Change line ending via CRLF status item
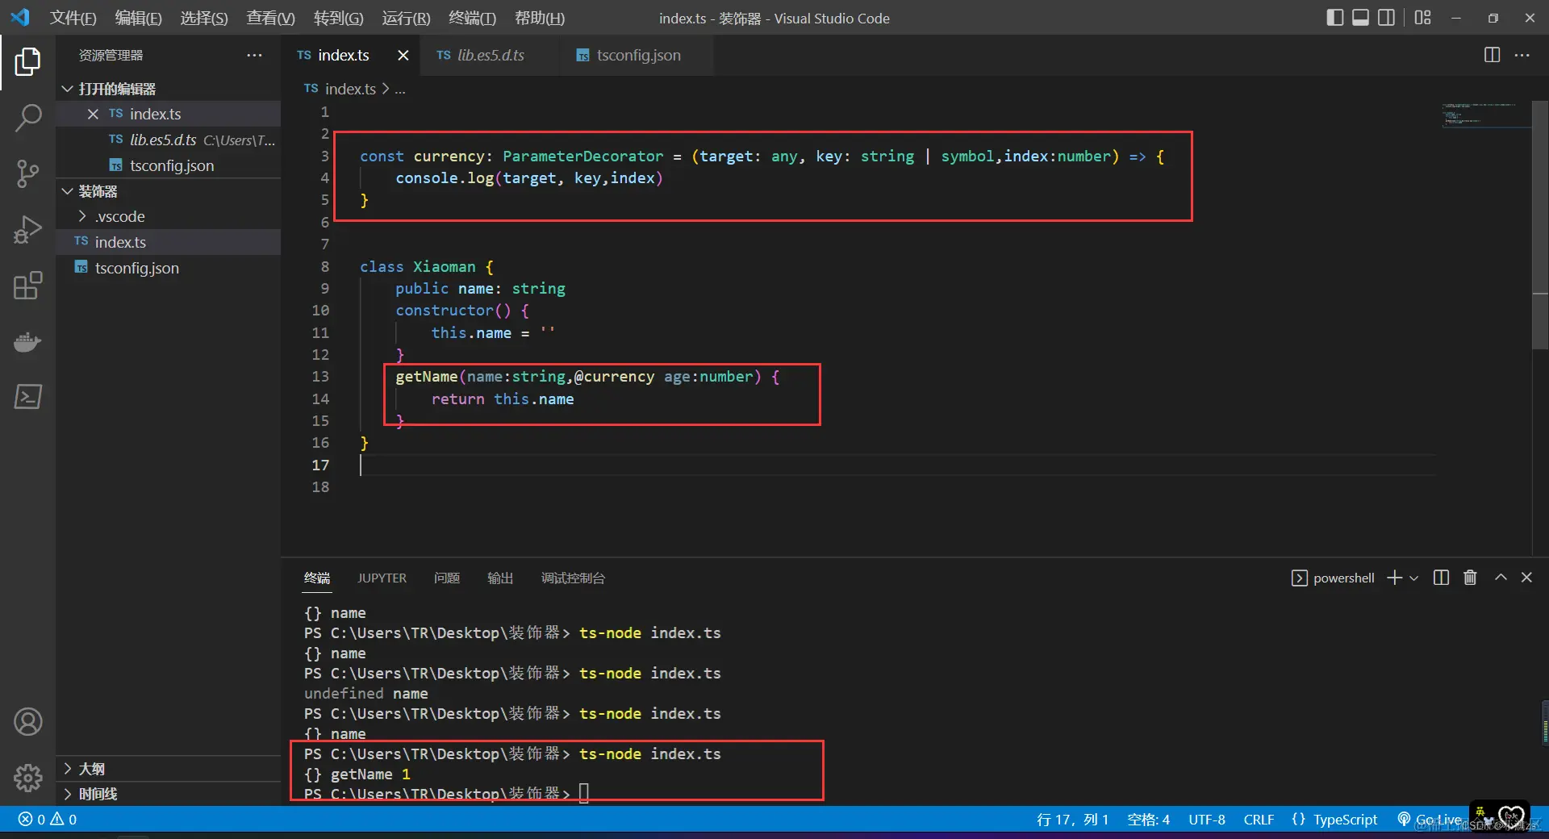1549x839 pixels. tap(1259, 819)
